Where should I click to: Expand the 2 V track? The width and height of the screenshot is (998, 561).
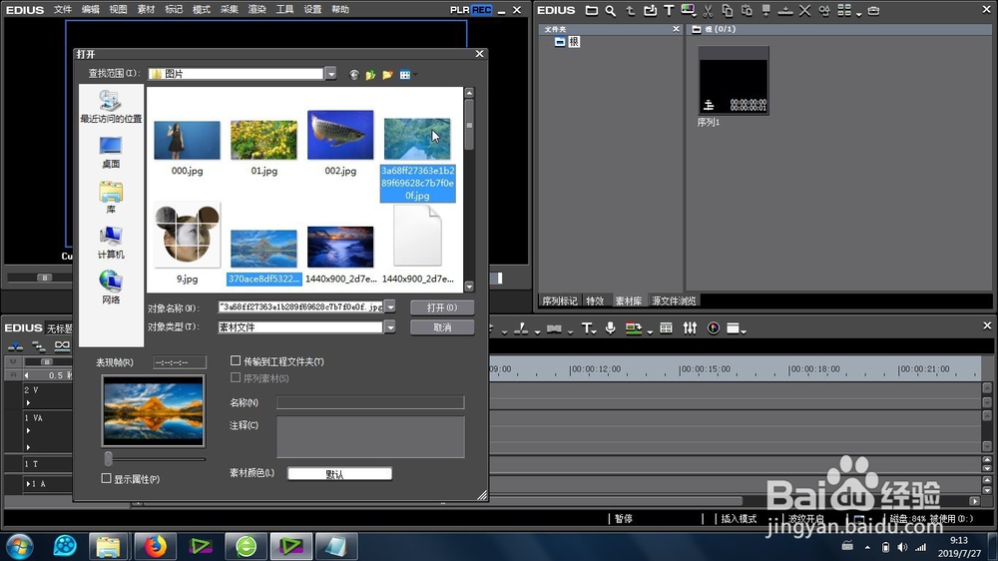pyautogui.click(x=28, y=402)
